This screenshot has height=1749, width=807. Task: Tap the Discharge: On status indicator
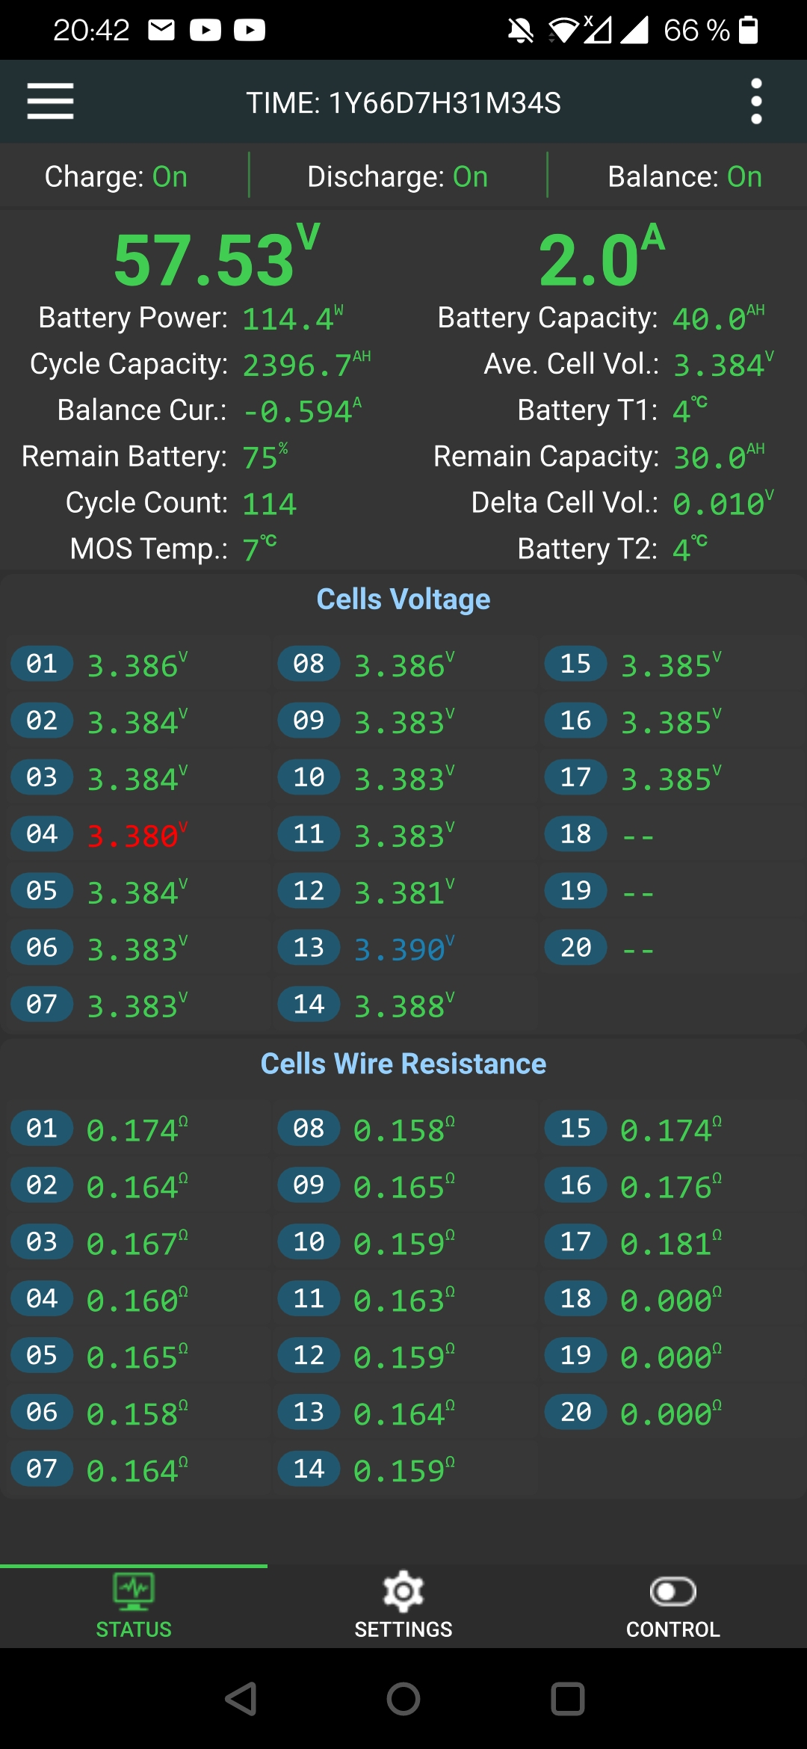click(x=398, y=177)
